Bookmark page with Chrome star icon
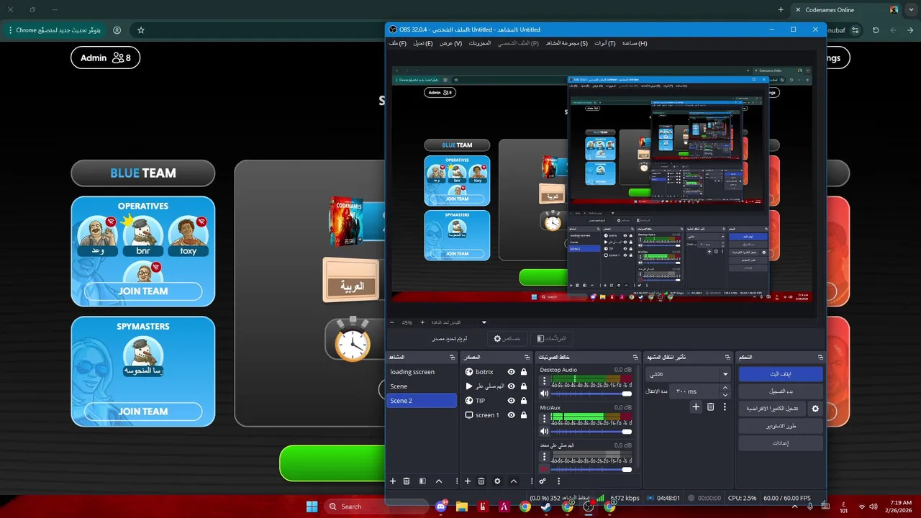The image size is (921, 518). [x=141, y=30]
